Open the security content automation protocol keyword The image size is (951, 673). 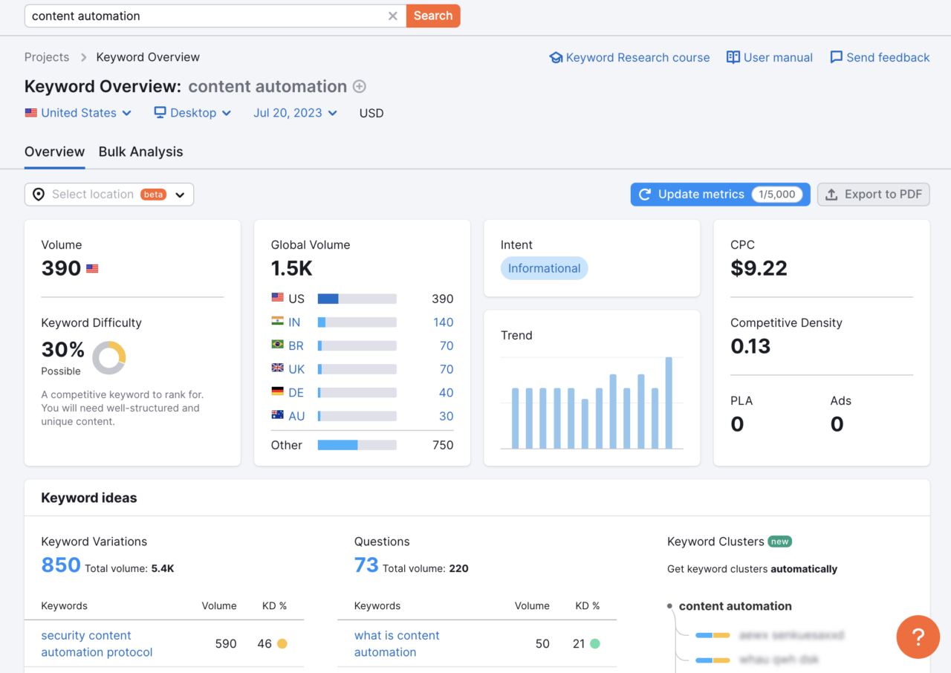pyautogui.click(x=97, y=644)
